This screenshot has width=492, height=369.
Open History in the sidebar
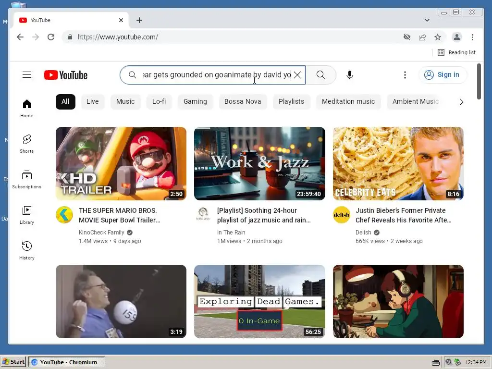point(27,251)
